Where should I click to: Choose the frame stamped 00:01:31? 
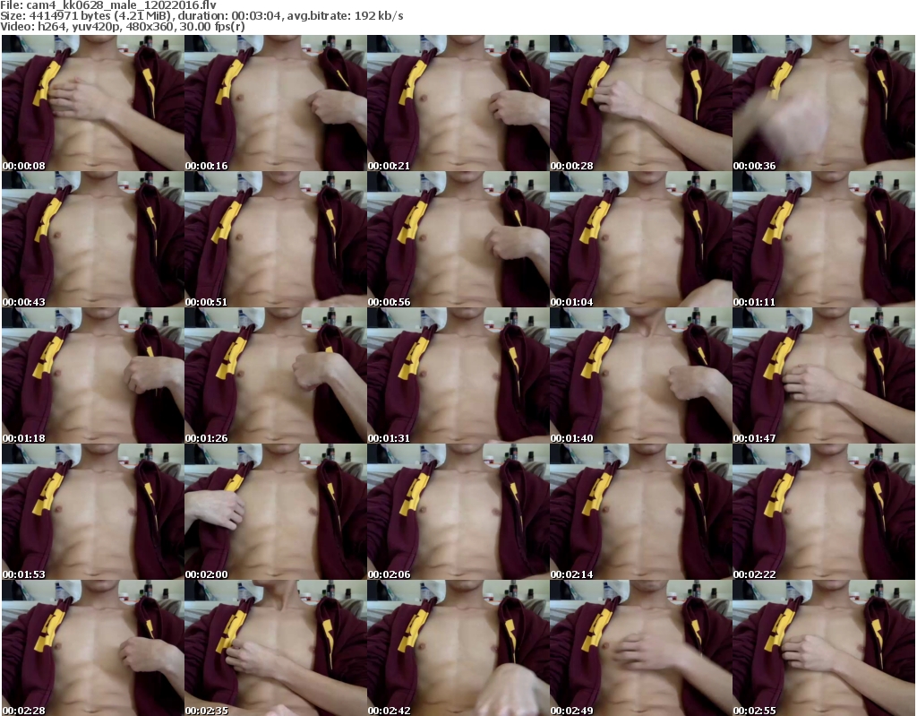(458, 375)
